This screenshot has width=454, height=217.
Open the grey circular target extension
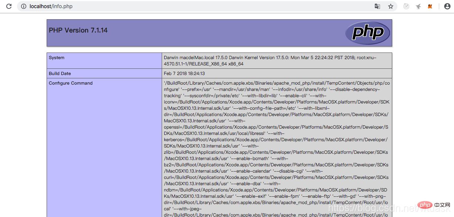406,6
